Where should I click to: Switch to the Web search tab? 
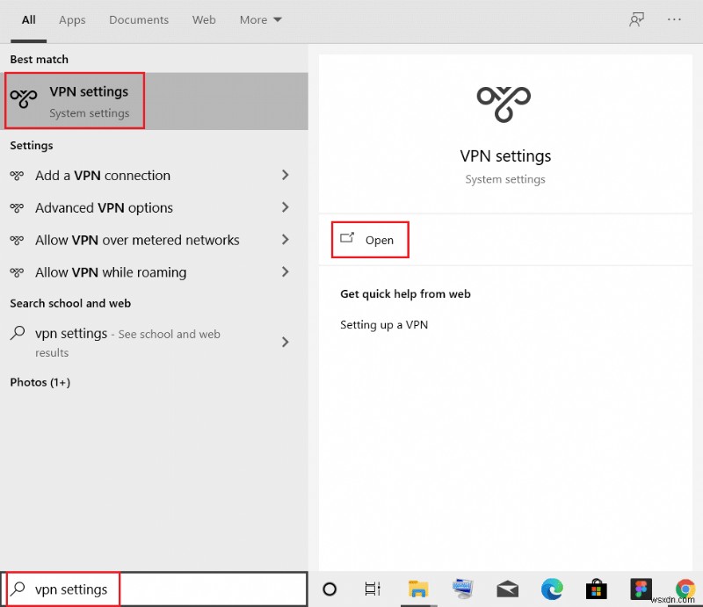204,20
